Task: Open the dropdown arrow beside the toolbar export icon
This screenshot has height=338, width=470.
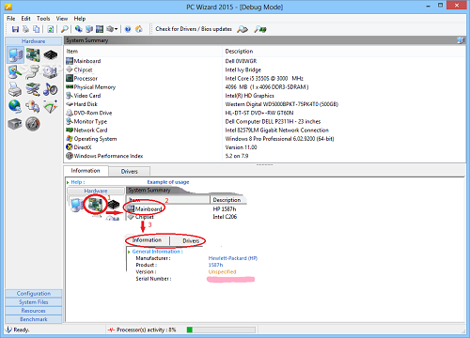Action: pyautogui.click(x=116, y=29)
